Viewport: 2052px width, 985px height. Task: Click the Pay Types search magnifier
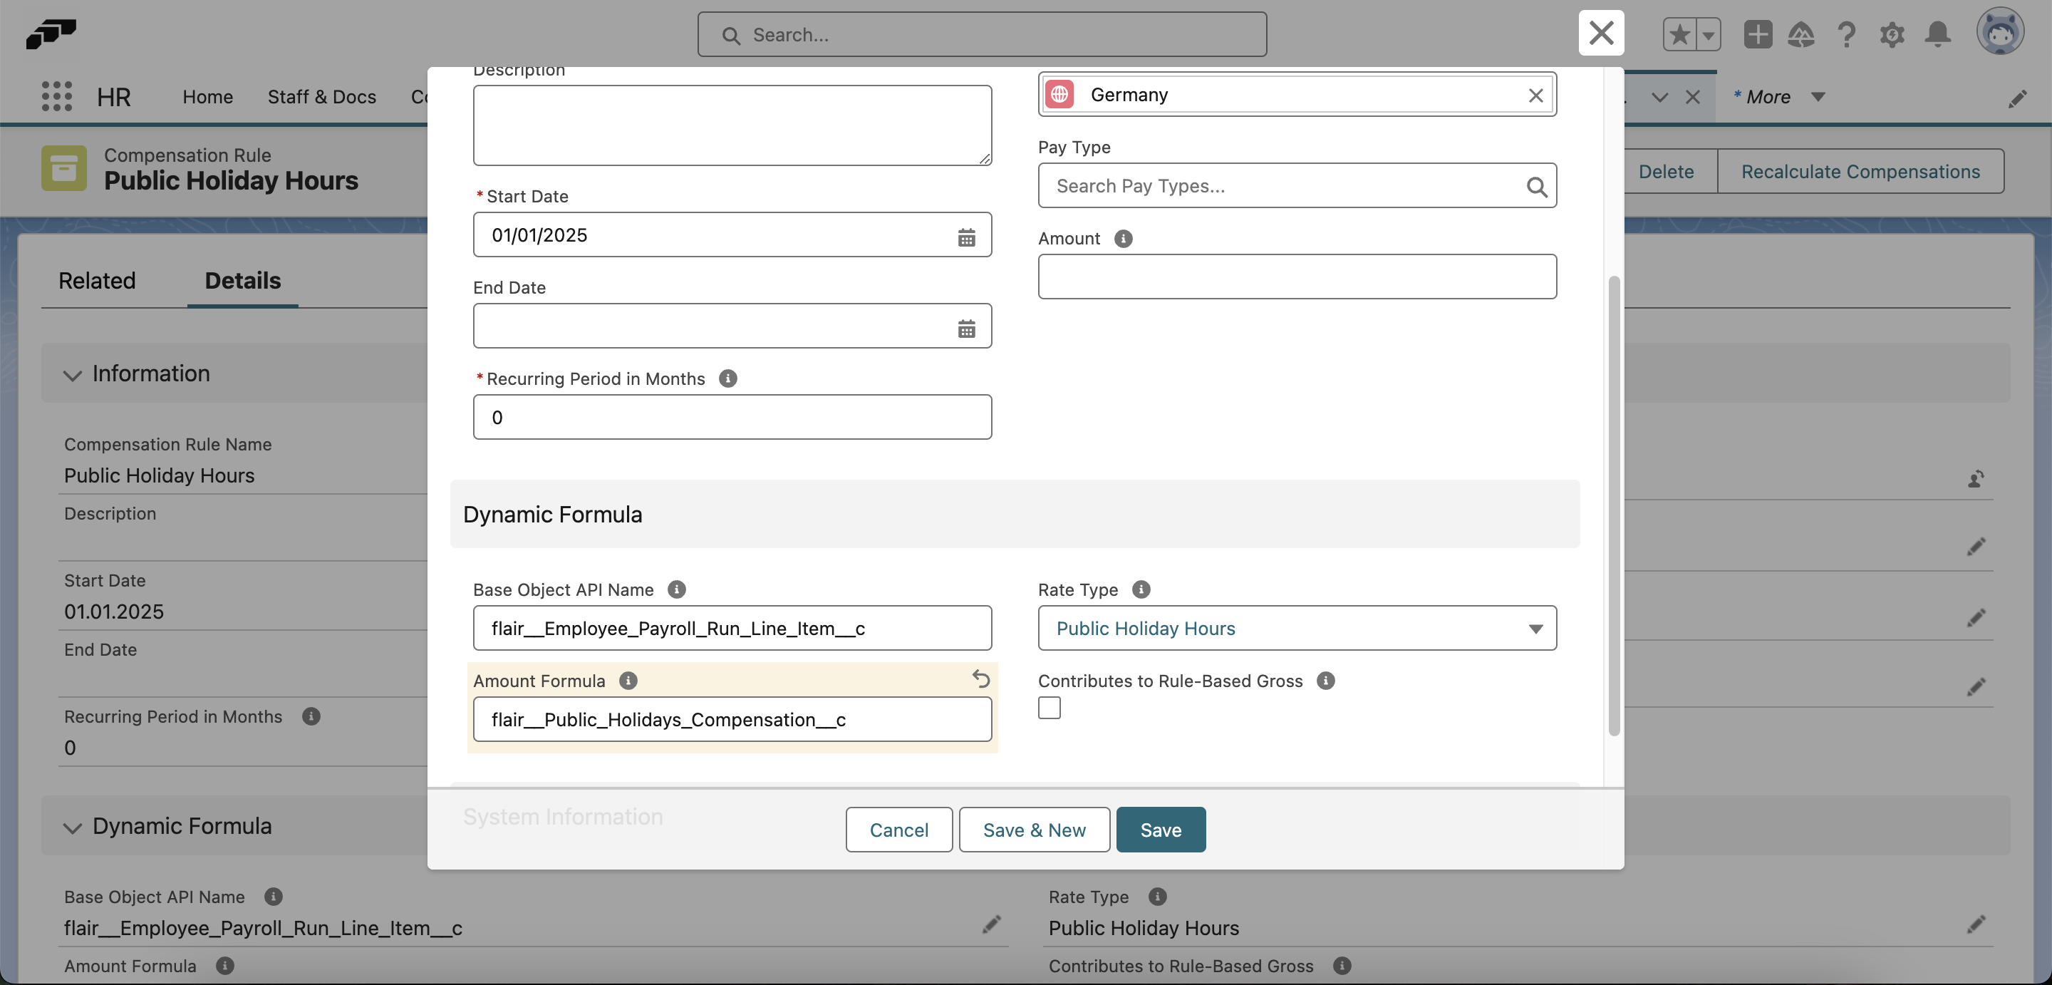coord(1537,186)
